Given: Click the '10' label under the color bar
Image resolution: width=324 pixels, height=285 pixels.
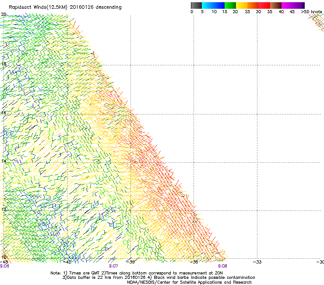Looking at the screenshot, I should click(x=214, y=12).
